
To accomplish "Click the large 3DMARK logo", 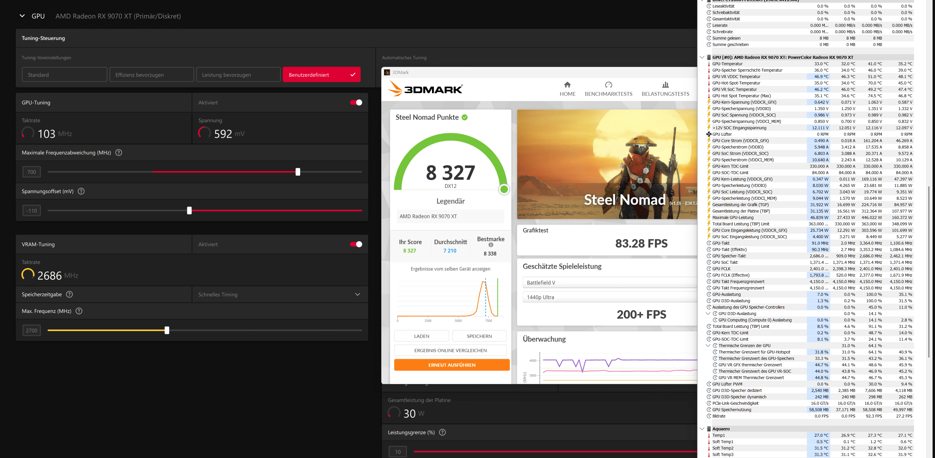I will click(x=425, y=89).
